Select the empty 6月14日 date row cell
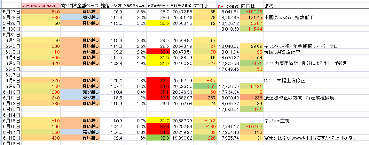Viewport: 369px width, 145px height. point(11,115)
